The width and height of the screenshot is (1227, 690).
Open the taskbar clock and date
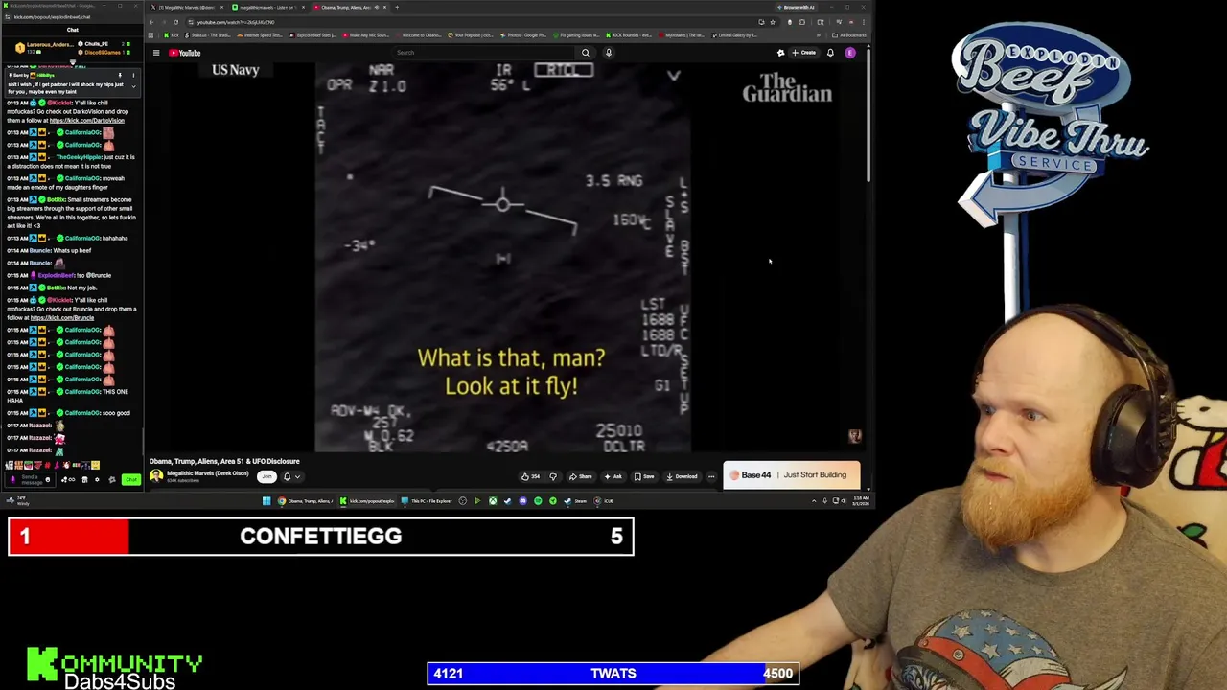861,500
